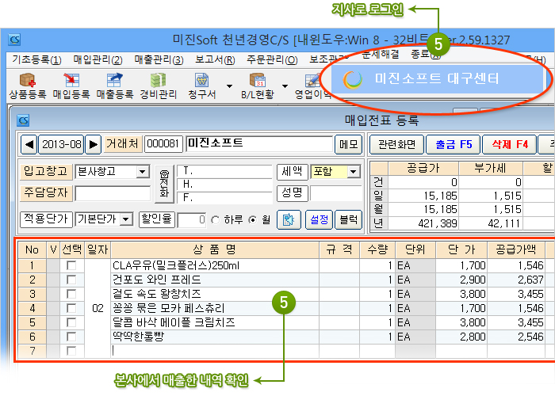Screen dimensions: 555x396
Task: Click the 상 품 명 column header
Action: tap(215, 250)
